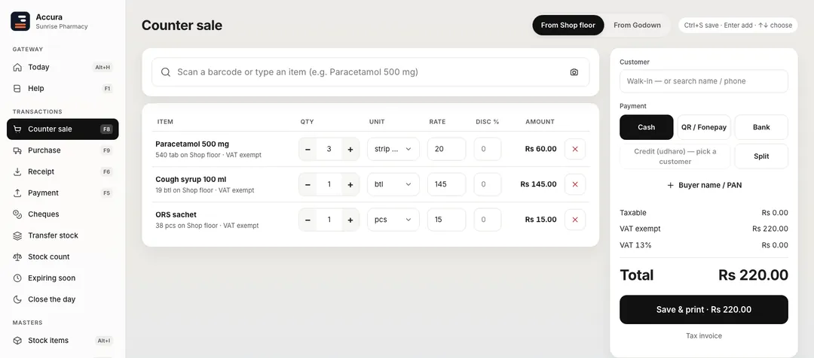Decrease Cough syrup quantity with minus
Image resolution: width=814 pixels, height=358 pixels.
308,184
